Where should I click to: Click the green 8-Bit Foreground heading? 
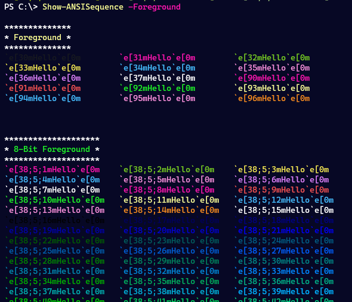click(x=52, y=149)
